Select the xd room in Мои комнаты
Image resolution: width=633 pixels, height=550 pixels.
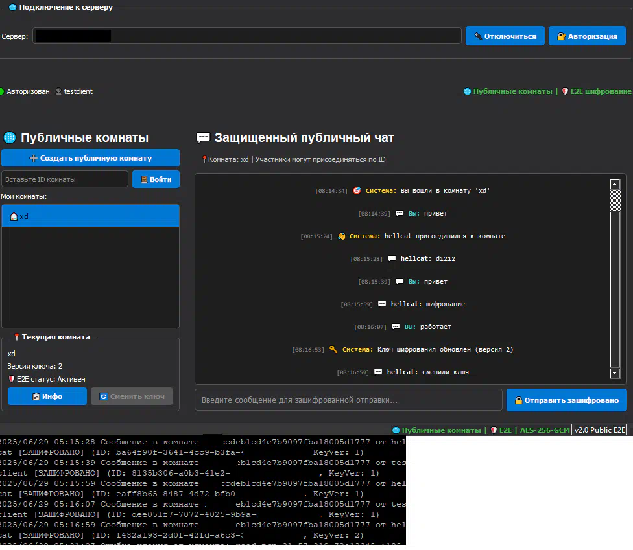(90, 216)
